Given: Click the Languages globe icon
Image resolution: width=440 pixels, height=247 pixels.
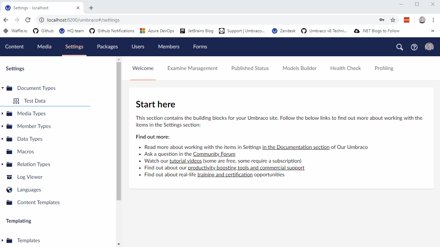Looking at the screenshot, I should (x=9, y=189).
